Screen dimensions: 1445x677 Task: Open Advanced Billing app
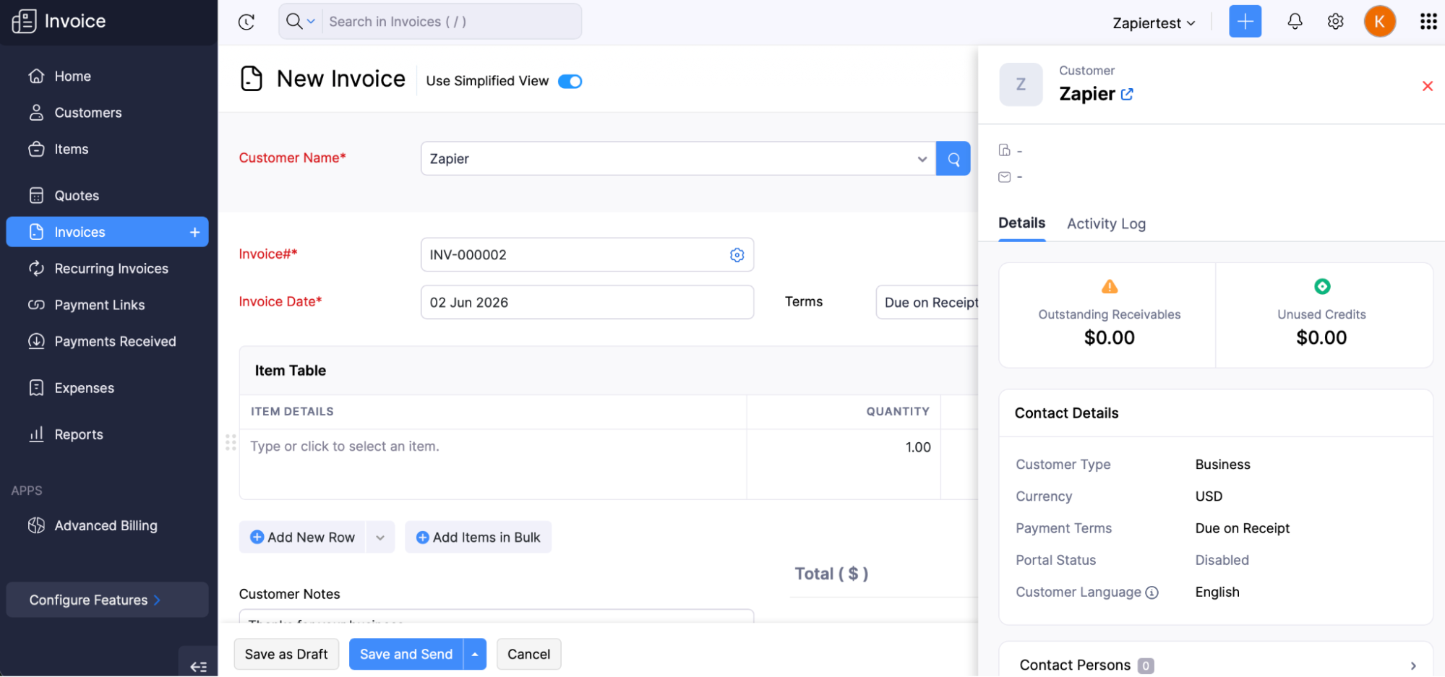(107, 525)
